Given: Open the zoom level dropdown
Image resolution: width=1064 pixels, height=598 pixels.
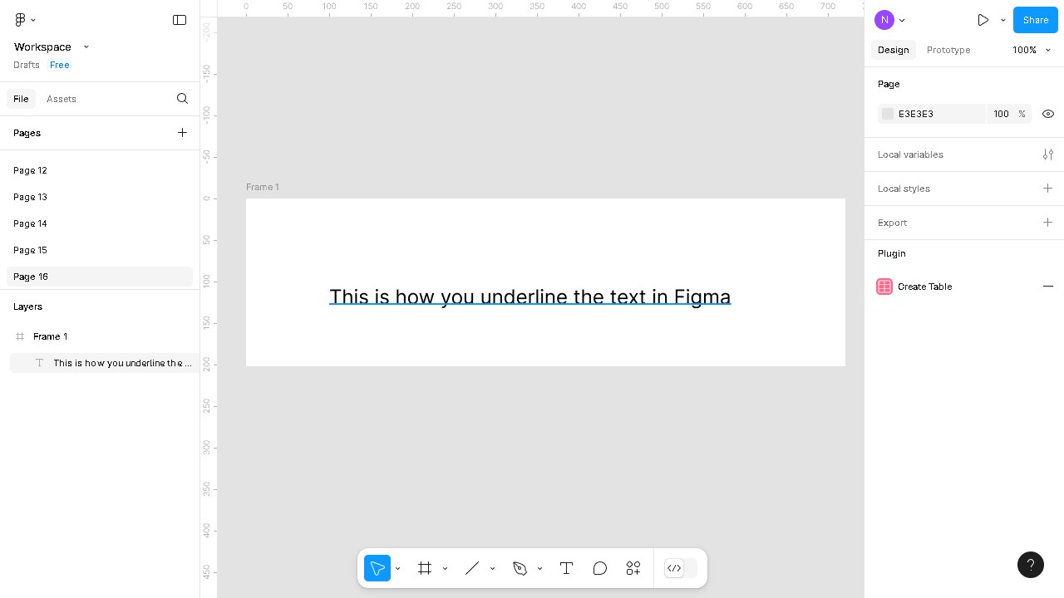Looking at the screenshot, I should pos(1031,50).
